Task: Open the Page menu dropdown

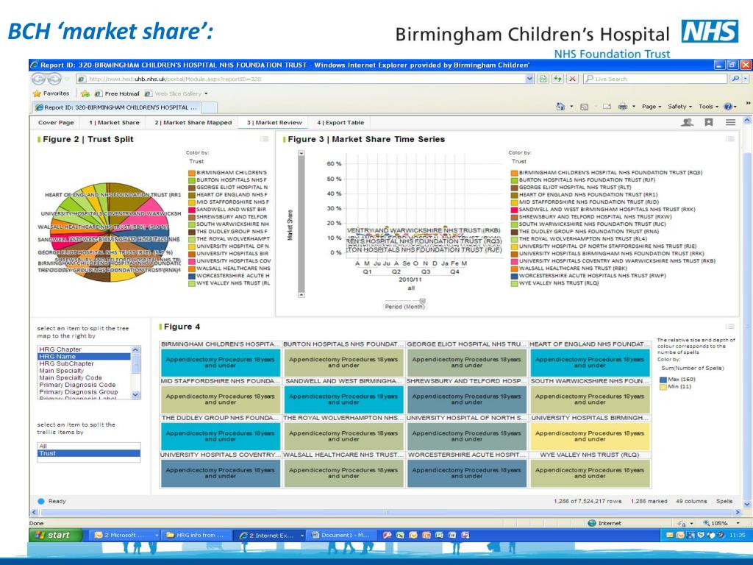Action: (652, 107)
